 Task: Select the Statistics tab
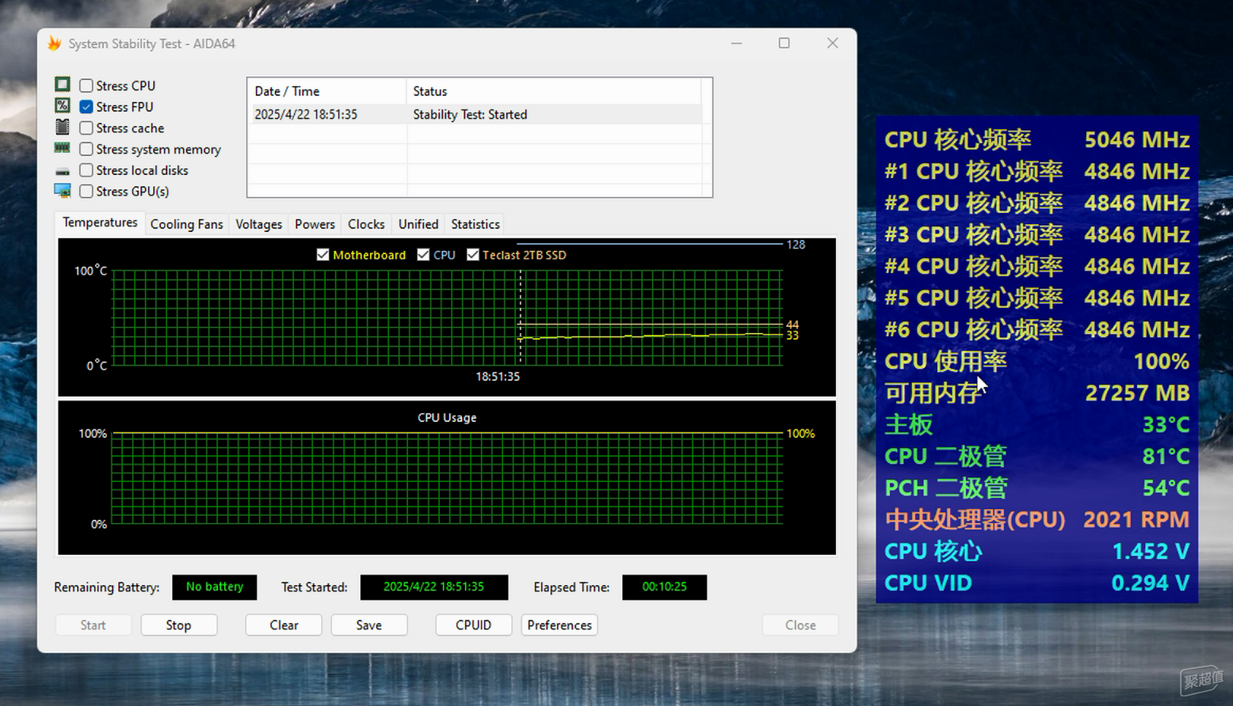pyautogui.click(x=475, y=224)
